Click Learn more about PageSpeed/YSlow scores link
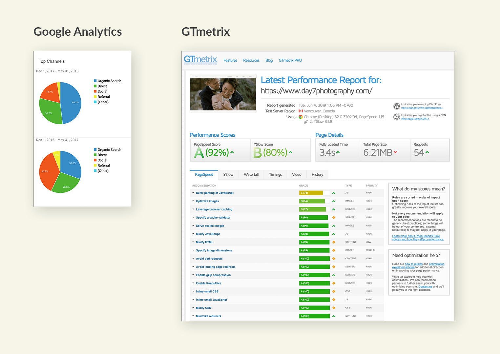 pos(418,238)
